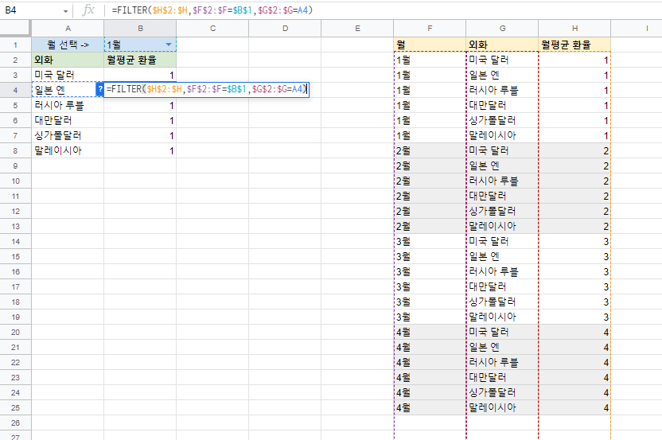662x440 pixels.
Task: Select row 14 header
Action: pyautogui.click(x=16, y=242)
